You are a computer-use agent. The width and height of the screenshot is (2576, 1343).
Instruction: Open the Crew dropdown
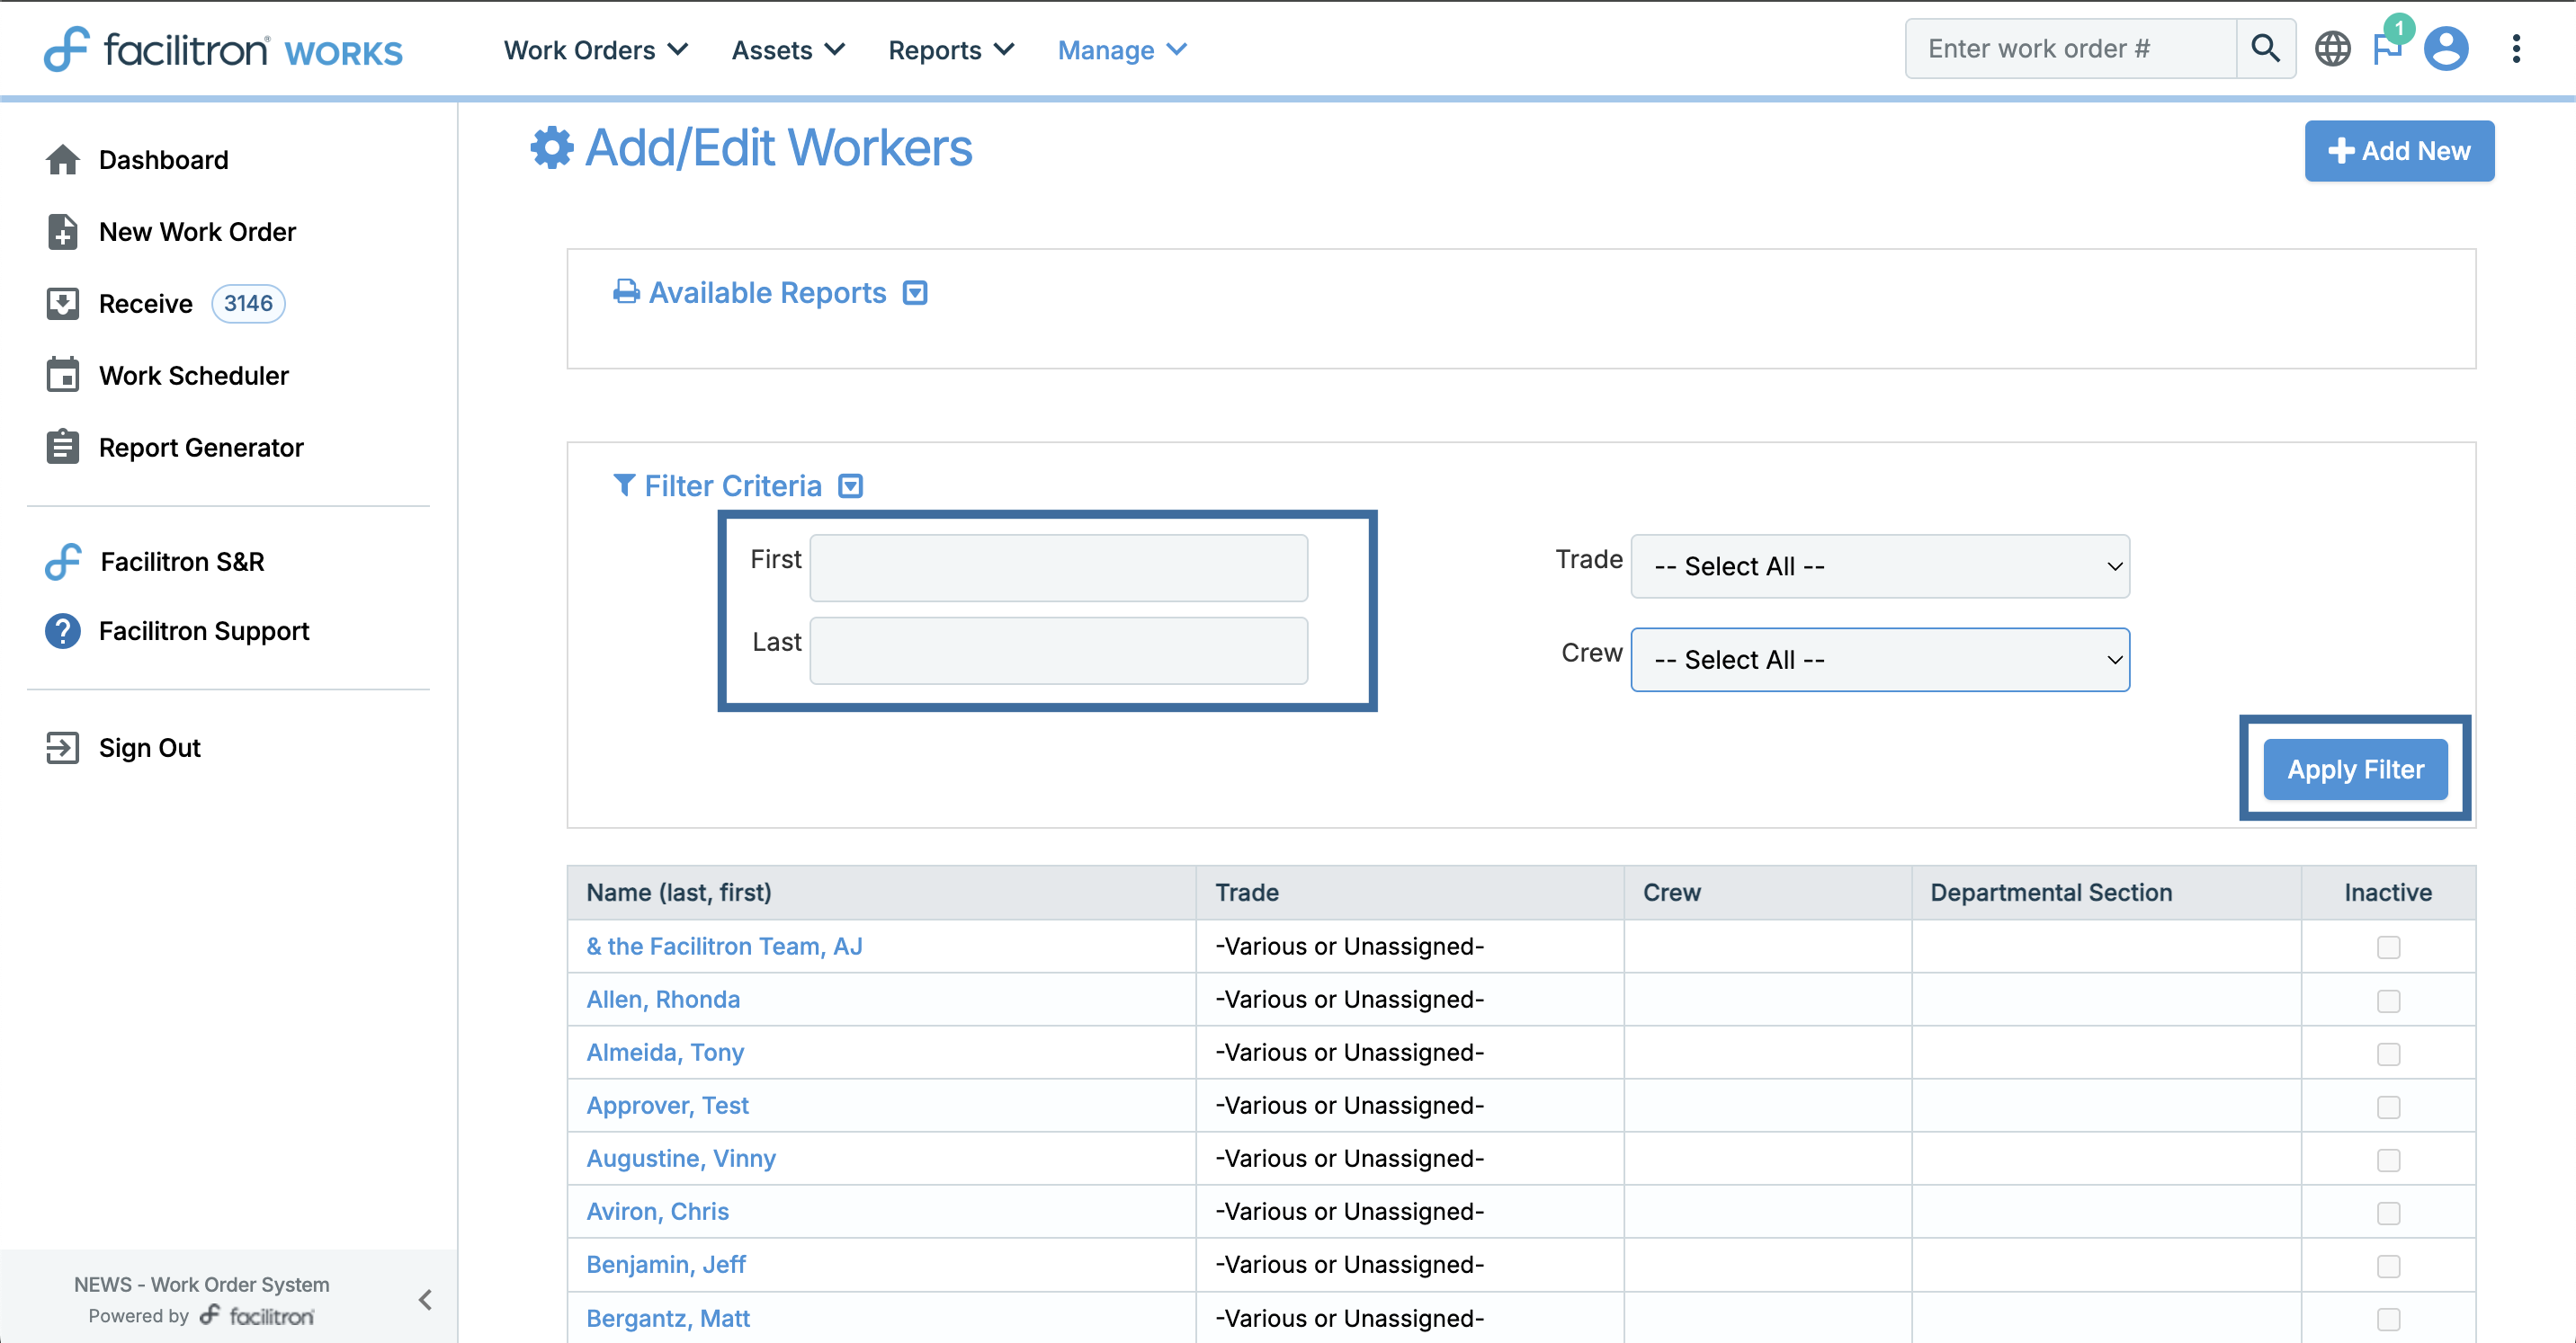[x=1879, y=660]
